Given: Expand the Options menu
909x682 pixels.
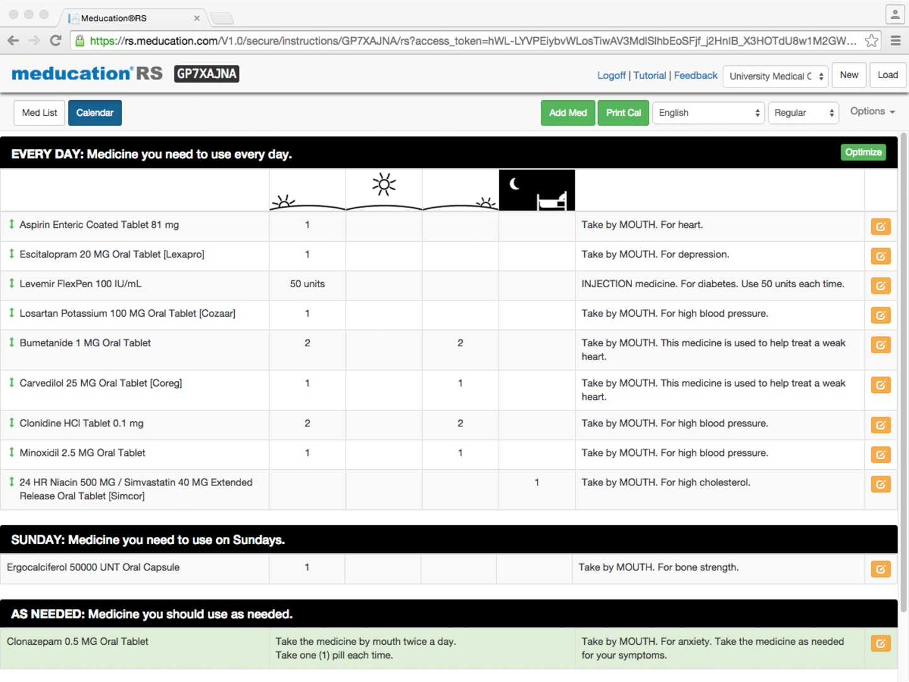Looking at the screenshot, I should point(872,111).
